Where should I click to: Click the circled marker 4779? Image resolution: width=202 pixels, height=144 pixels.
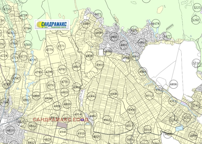49,50
